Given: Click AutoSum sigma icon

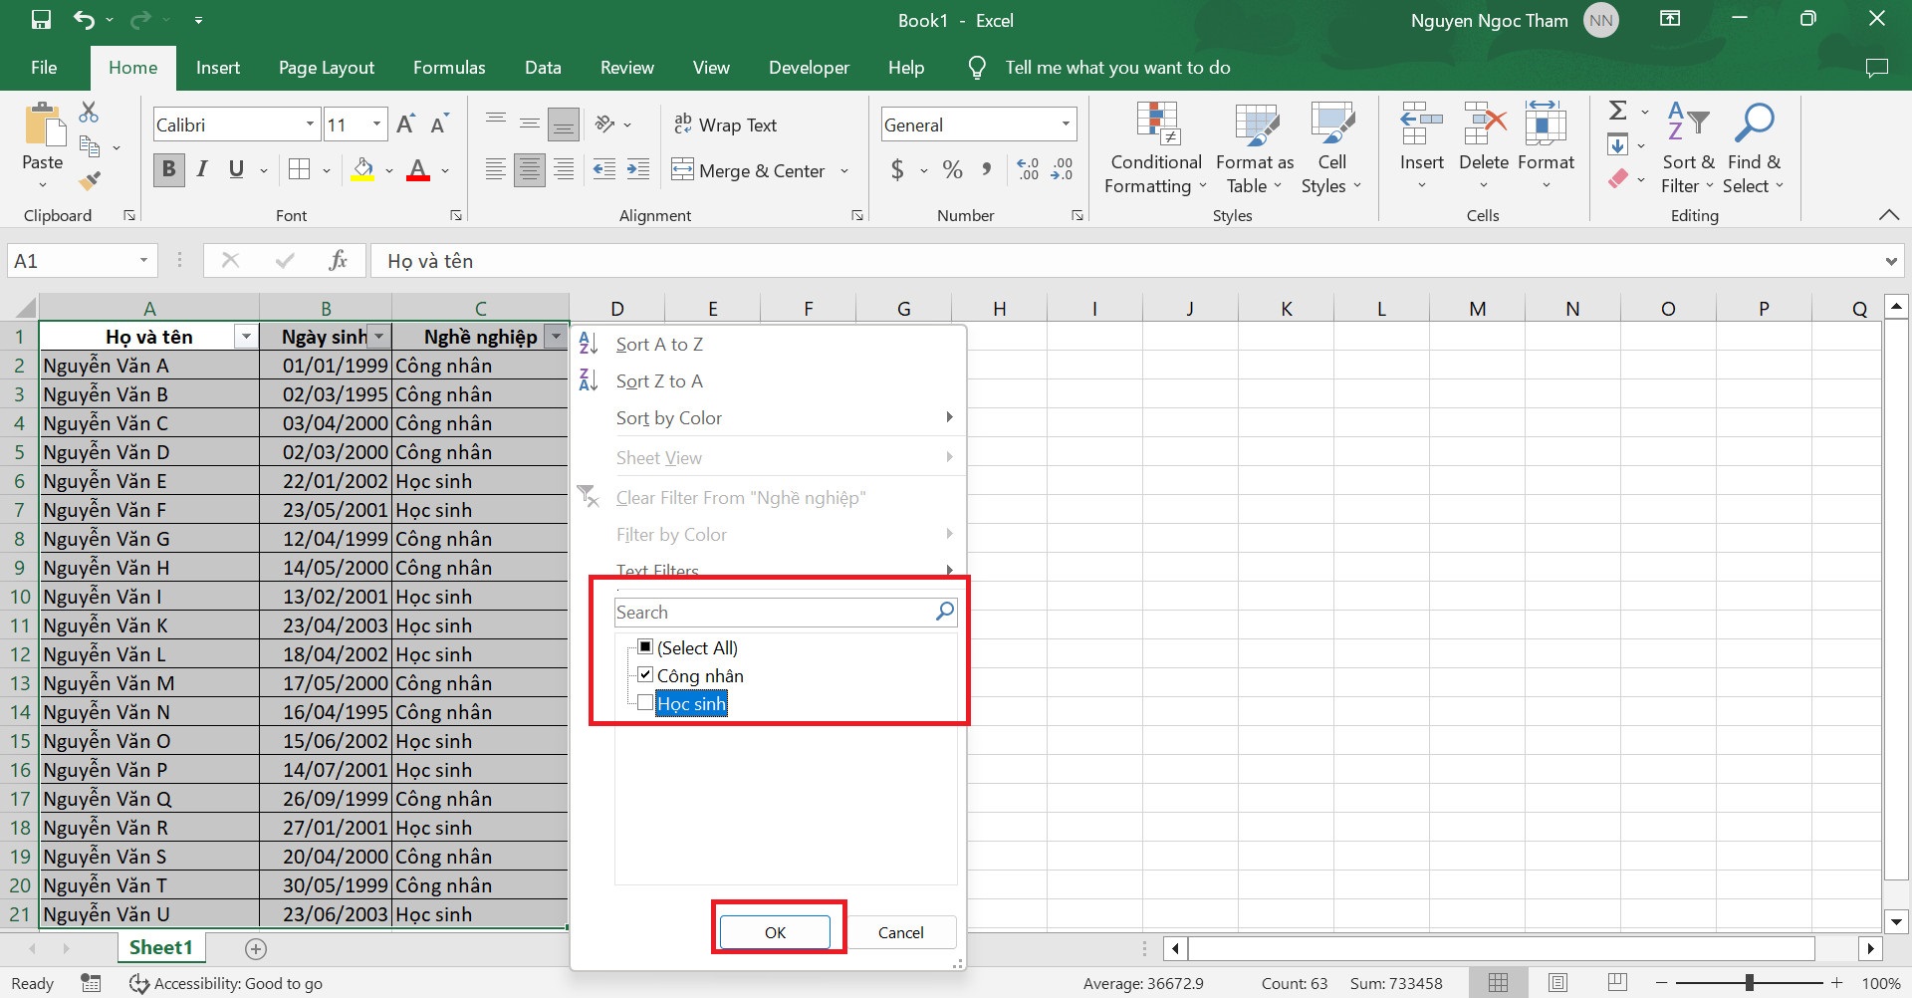Looking at the screenshot, I should [1618, 111].
